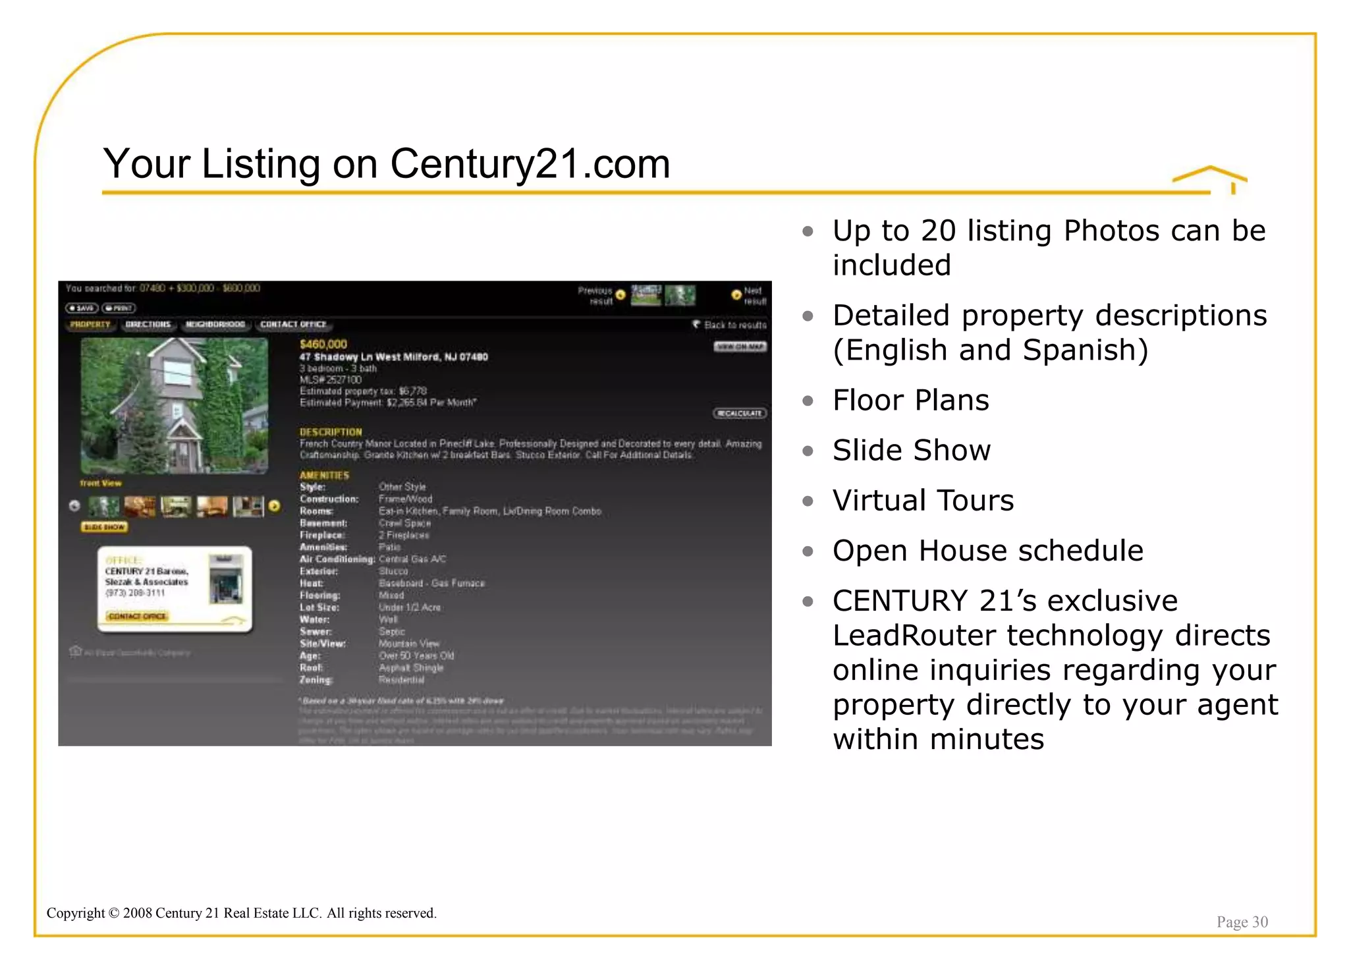Click the Asphalt Shingle roof value
The width and height of the screenshot is (1349, 973).
click(411, 668)
